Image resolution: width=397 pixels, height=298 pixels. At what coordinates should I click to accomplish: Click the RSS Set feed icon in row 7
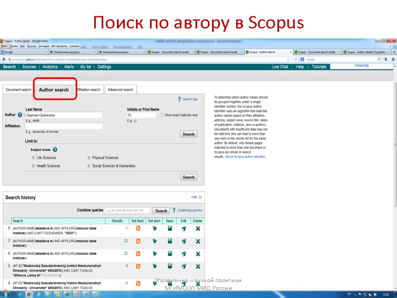click(138, 241)
